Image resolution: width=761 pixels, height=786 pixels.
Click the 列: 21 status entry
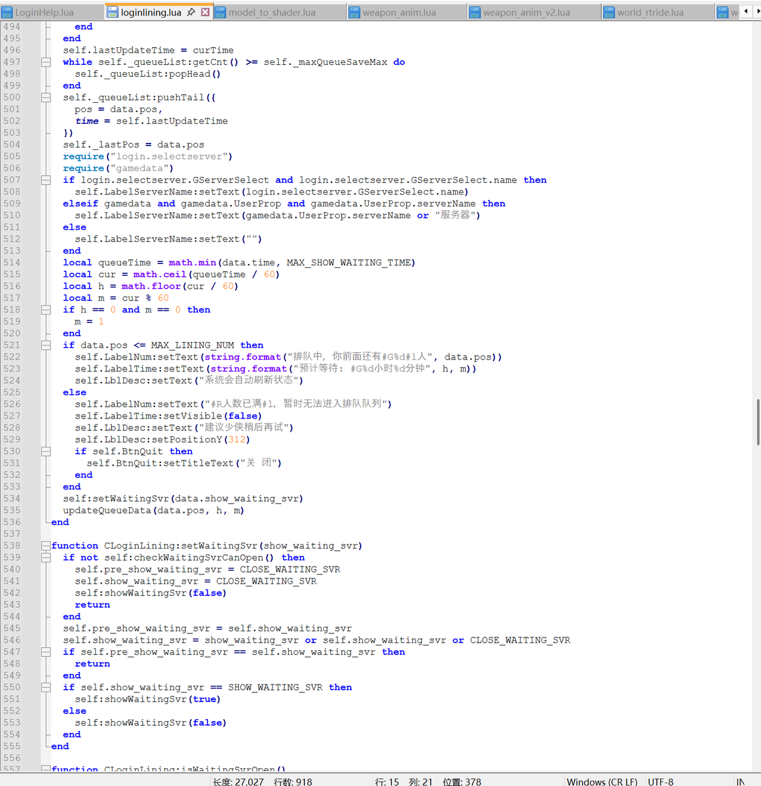point(420,781)
